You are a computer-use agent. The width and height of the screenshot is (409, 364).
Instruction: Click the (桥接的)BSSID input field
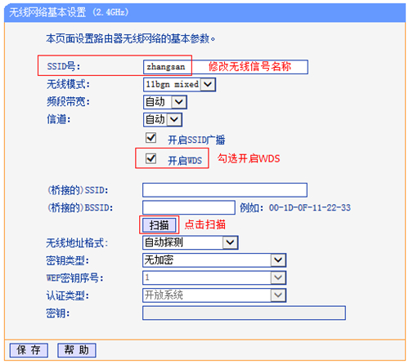tap(189, 208)
